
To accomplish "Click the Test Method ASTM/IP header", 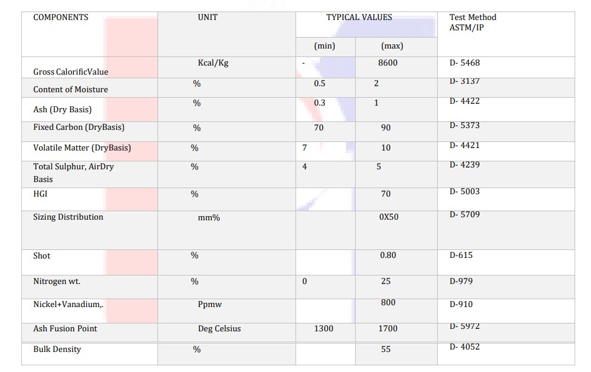I will pyautogui.click(x=472, y=22).
